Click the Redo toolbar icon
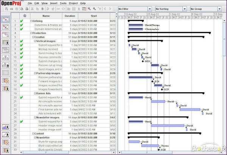This screenshot has height=155, width=227. coord(53,9)
